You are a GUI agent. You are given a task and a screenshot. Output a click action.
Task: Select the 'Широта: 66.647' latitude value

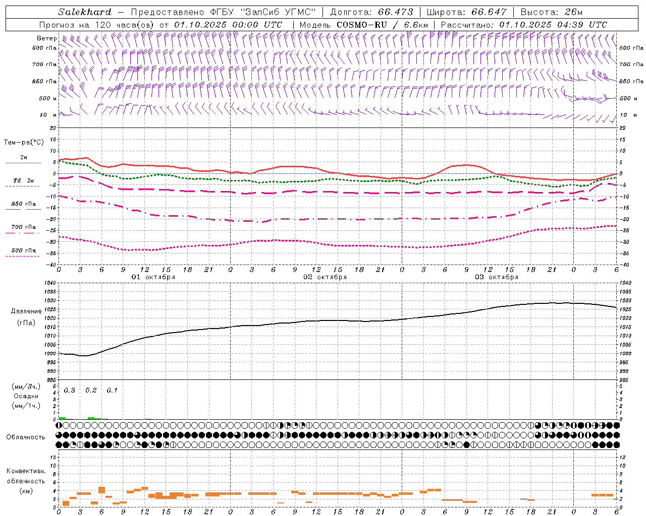[466, 12]
